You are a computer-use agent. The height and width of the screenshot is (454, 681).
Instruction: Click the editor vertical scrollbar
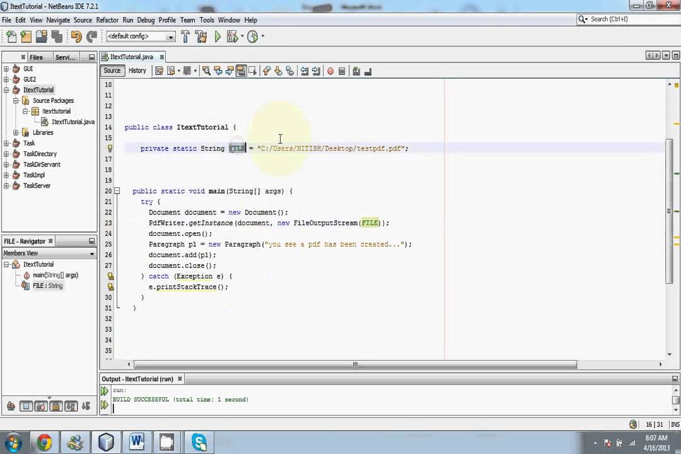pos(669,212)
